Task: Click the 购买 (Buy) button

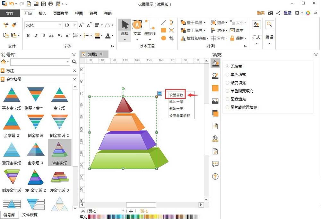Action: click(260, 13)
